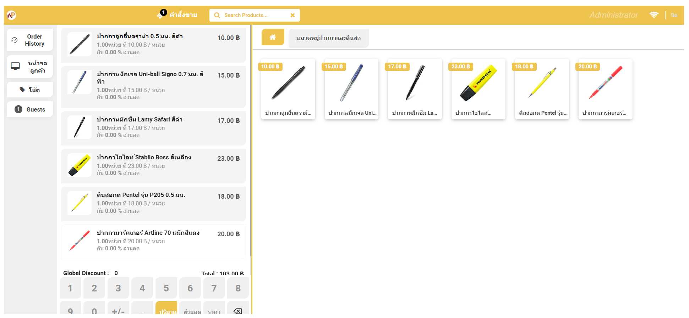Tap numpad key 2
This screenshot has width=689, height=318.
pos(94,288)
